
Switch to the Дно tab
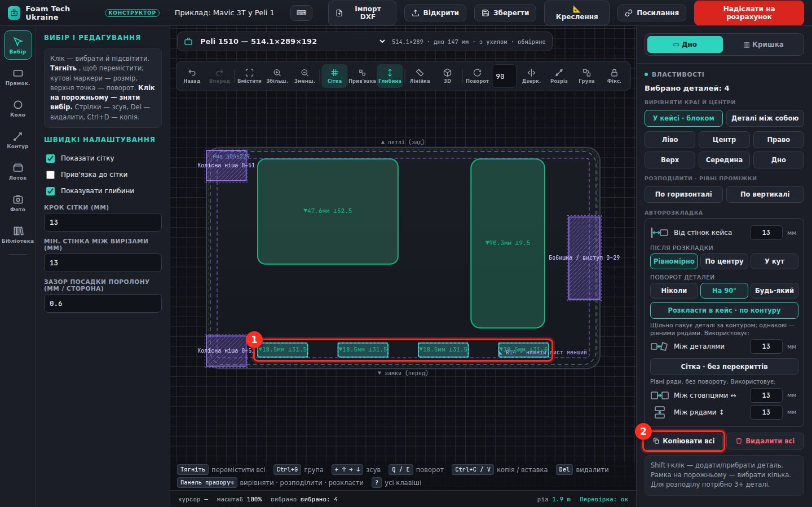(685, 45)
